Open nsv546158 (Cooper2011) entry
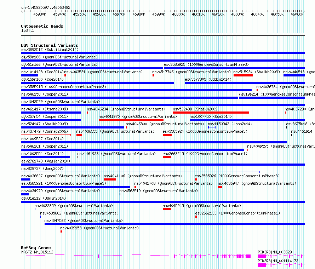The width and height of the screenshot is (315, 269). coord(45,94)
